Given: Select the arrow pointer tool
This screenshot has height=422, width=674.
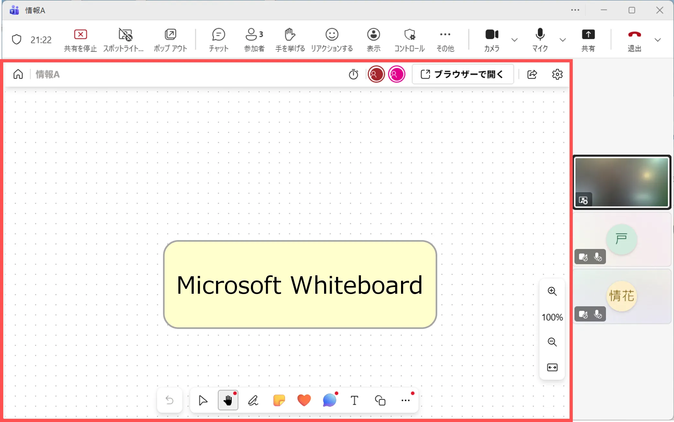Looking at the screenshot, I should coord(203,400).
